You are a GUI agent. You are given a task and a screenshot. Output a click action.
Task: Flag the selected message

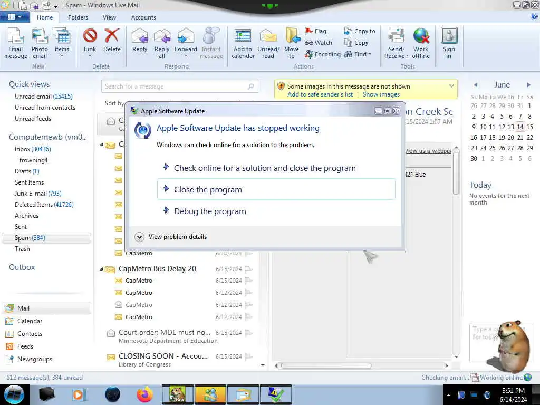click(315, 31)
